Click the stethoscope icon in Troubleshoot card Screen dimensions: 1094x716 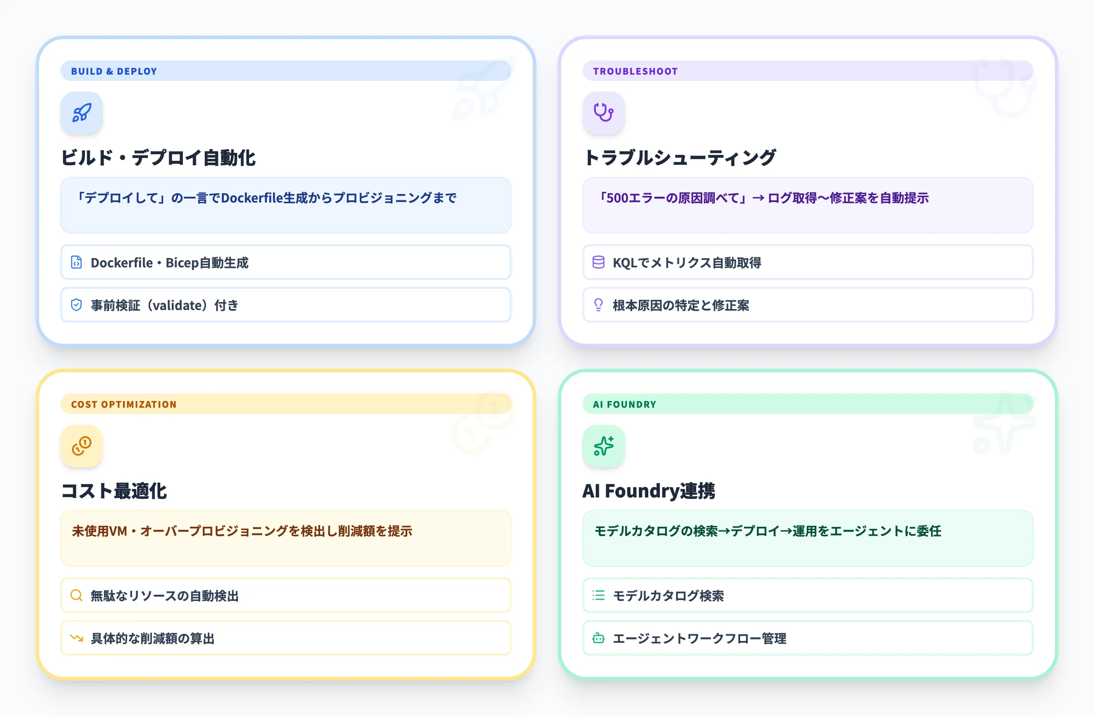click(603, 113)
